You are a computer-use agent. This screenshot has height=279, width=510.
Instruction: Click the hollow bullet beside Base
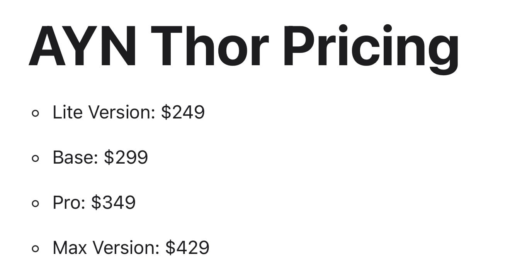pyautogui.click(x=36, y=159)
